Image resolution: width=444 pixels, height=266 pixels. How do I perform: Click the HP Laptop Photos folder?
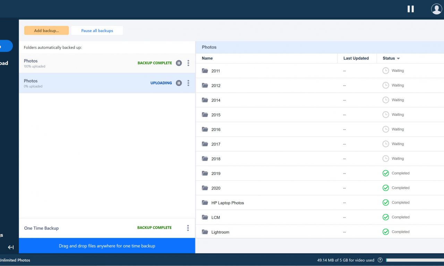pyautogui.click(x=227, y=203)
